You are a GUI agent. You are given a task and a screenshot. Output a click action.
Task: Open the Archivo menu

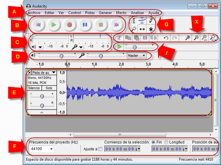coord(34,13)
